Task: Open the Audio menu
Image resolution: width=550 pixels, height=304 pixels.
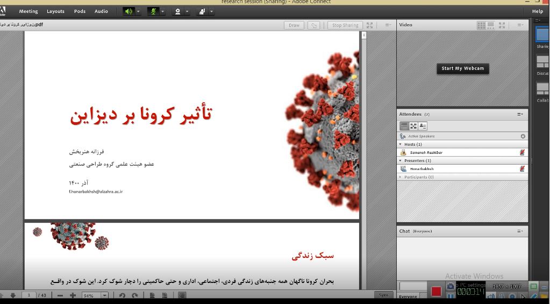Action: click(101, 11)
